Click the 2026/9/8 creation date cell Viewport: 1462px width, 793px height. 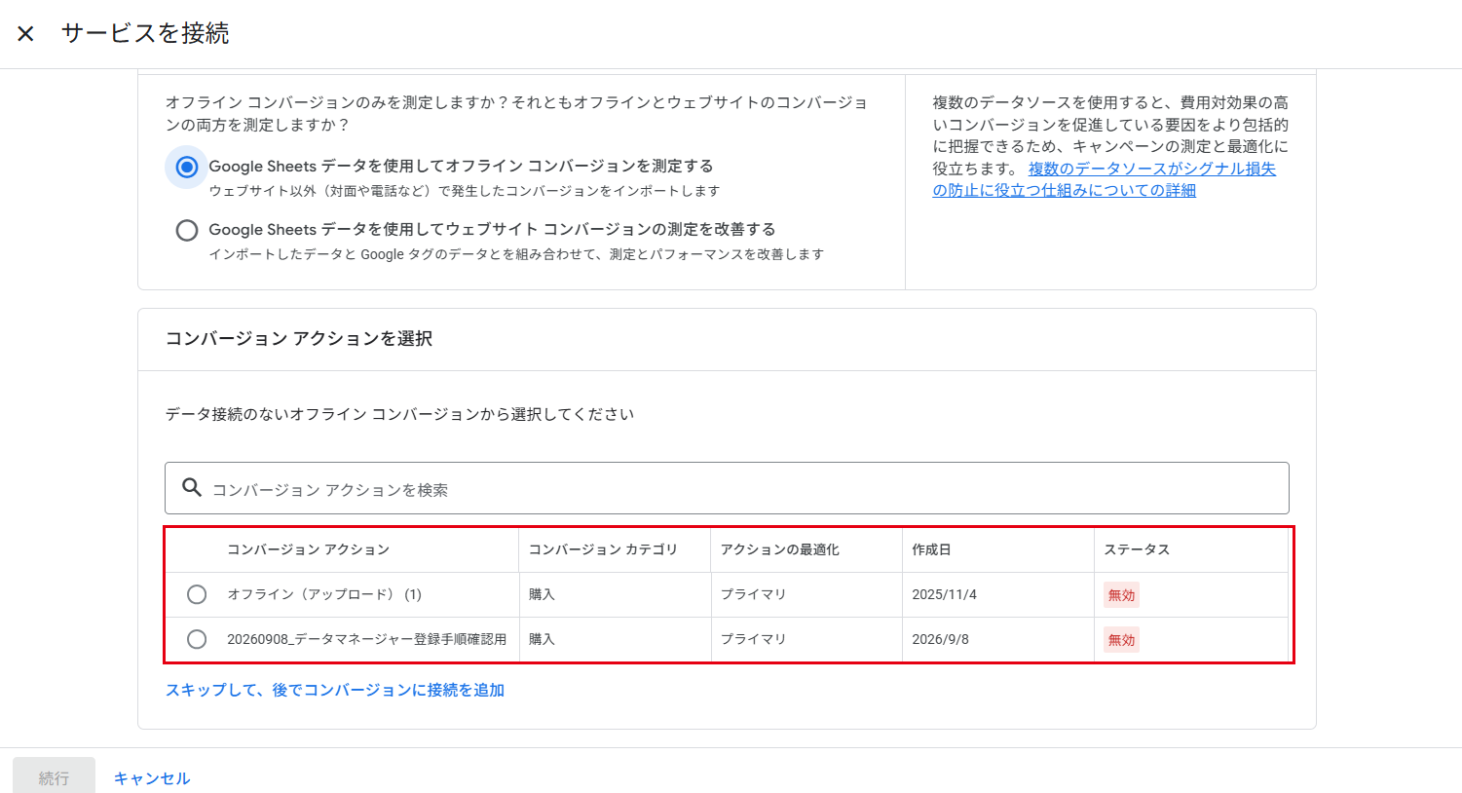click(x=940, y=639)
